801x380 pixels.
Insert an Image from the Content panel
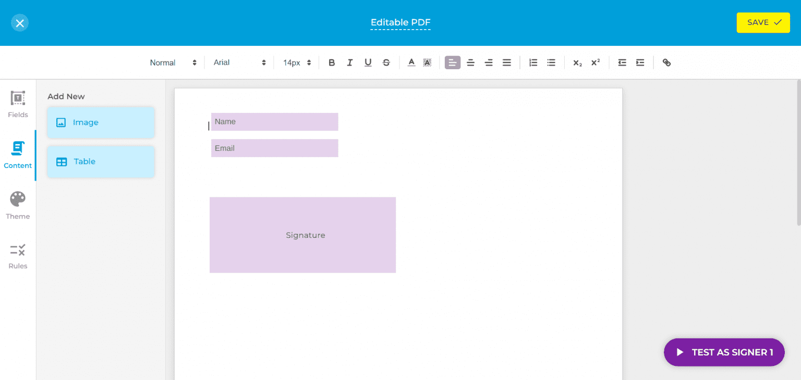[100, 122]
